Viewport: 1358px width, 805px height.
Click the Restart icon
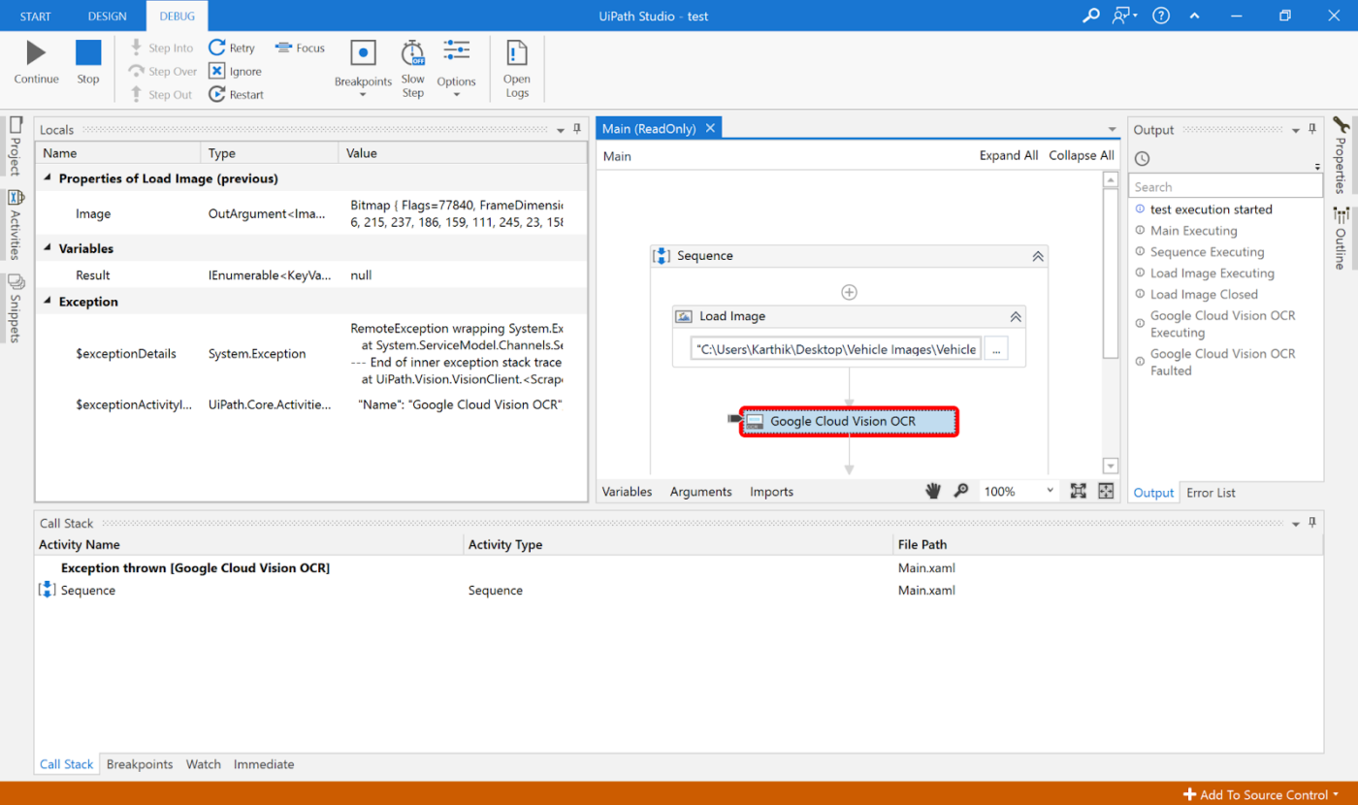[x=215, y=93]
